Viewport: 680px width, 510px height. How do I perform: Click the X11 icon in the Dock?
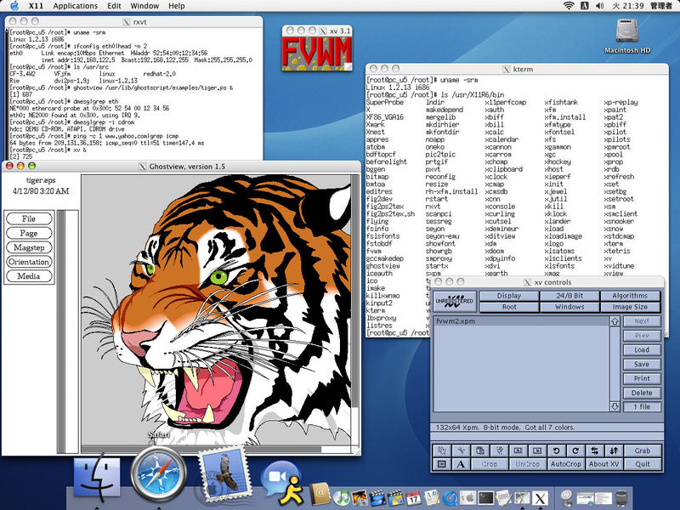coord(540,497)
